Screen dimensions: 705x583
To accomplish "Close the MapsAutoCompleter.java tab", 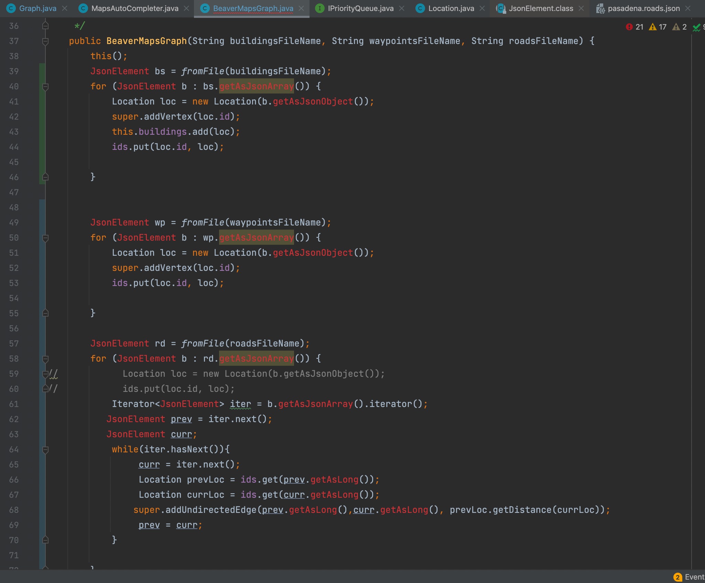I will 186,9.
